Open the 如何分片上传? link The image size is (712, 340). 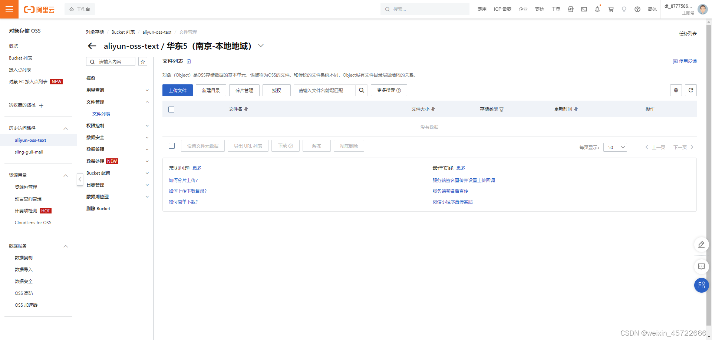pos(183,181)
